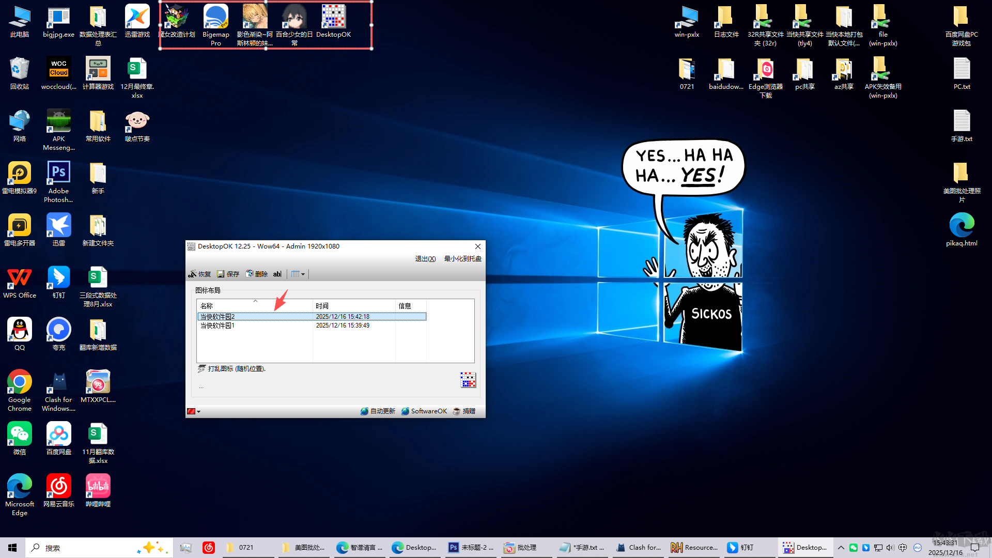
Task: Click the 自动更新 auto update link
Action: (x=378, y=411)
